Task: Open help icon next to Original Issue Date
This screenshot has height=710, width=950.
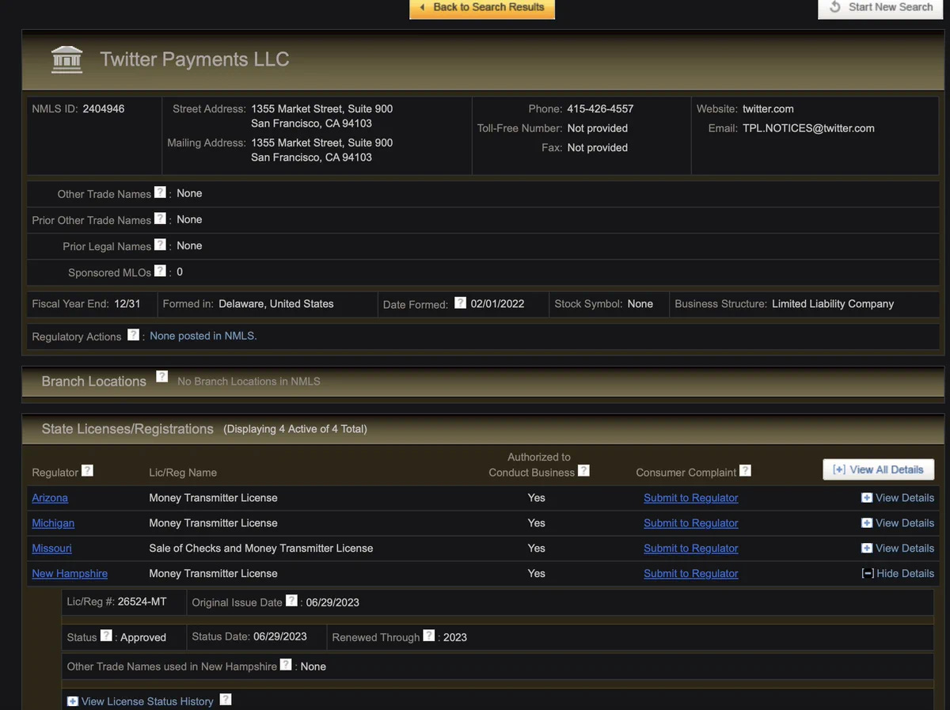Action: (291, 601)
